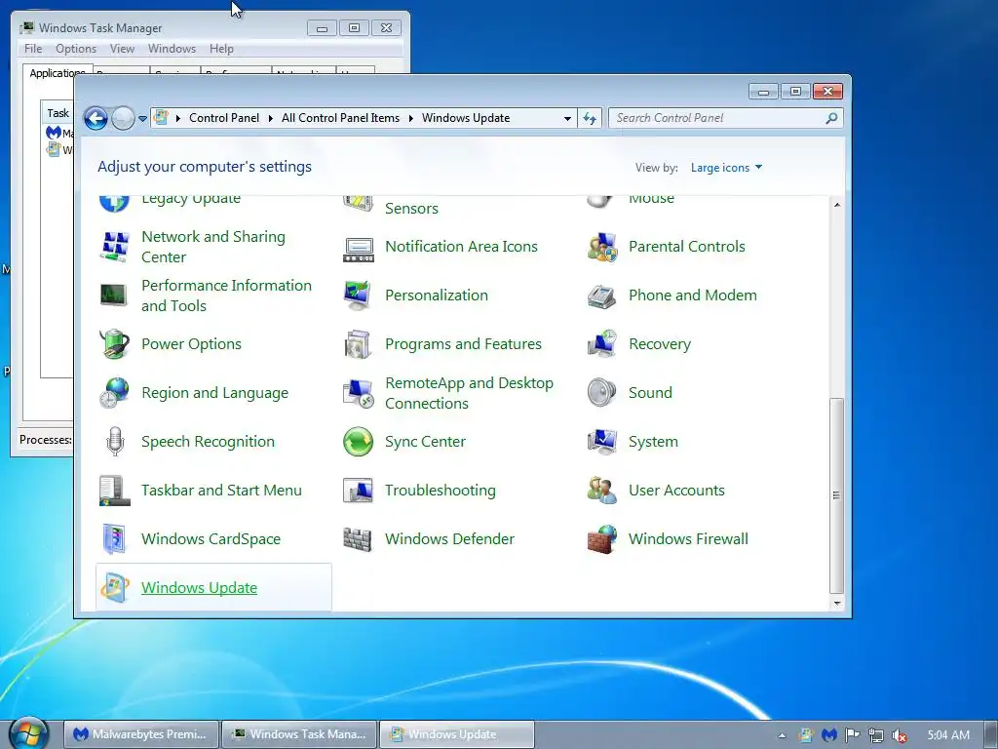Viewport: 998px width, 749px height.
Task: Open the Troubleshooting link
Action: [441, 491]
